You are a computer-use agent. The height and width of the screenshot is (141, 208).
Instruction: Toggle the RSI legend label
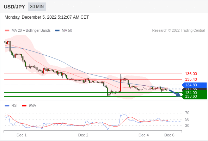tap(14, 106)
